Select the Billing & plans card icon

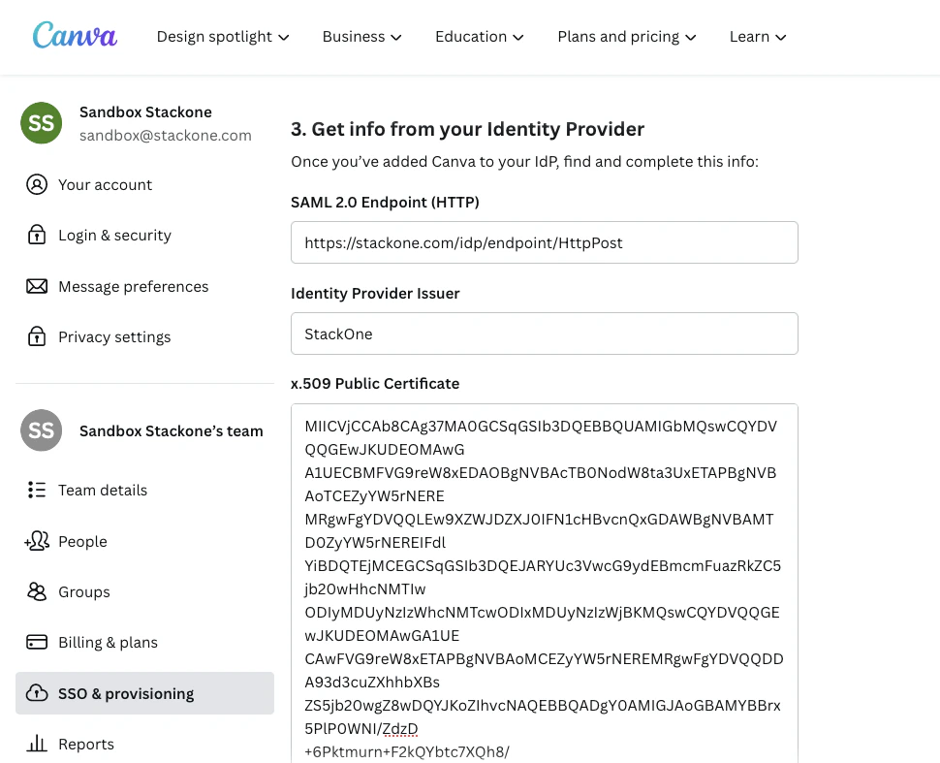point(37,642)
